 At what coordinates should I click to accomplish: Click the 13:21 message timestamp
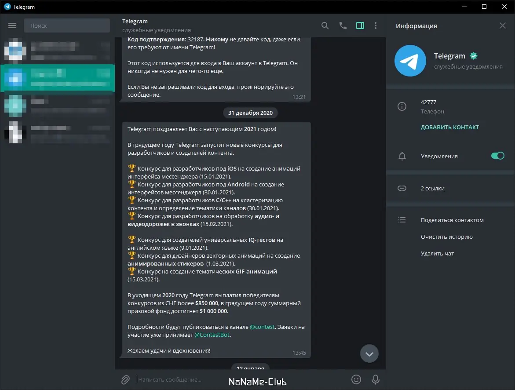[x=299, y=97]
